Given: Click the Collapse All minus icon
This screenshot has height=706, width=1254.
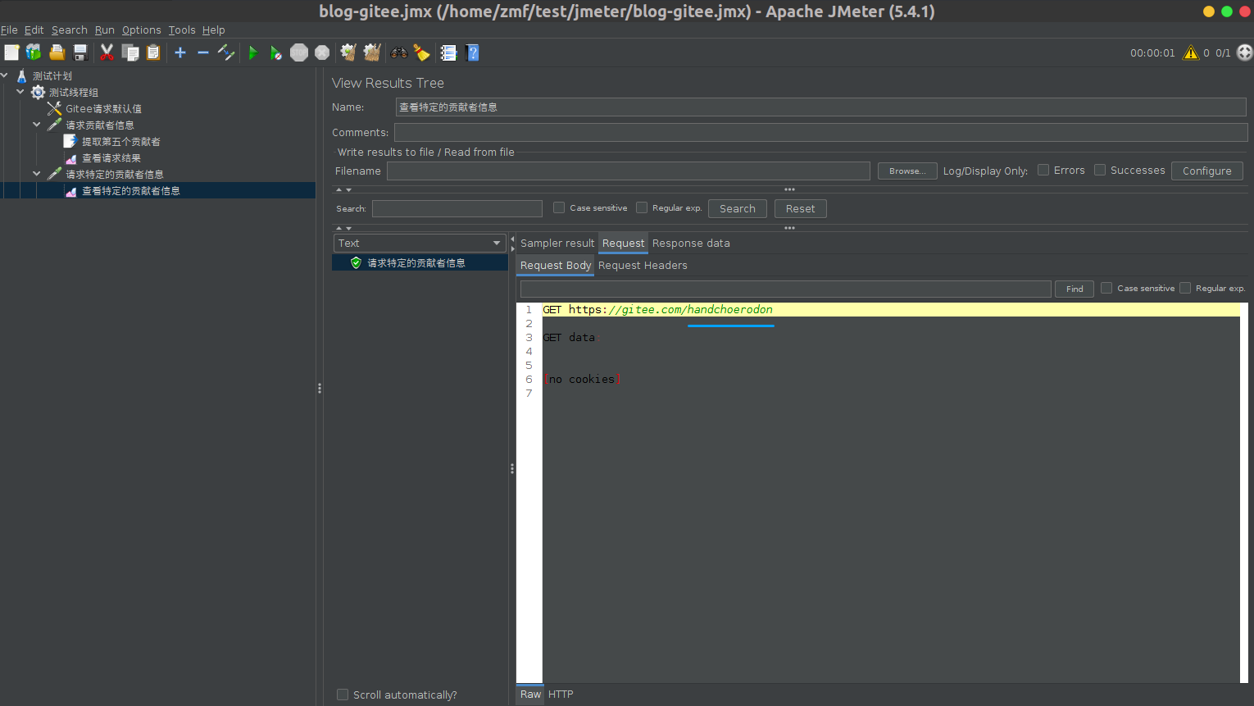Looking at the screenshot, I should coord(203,52).
